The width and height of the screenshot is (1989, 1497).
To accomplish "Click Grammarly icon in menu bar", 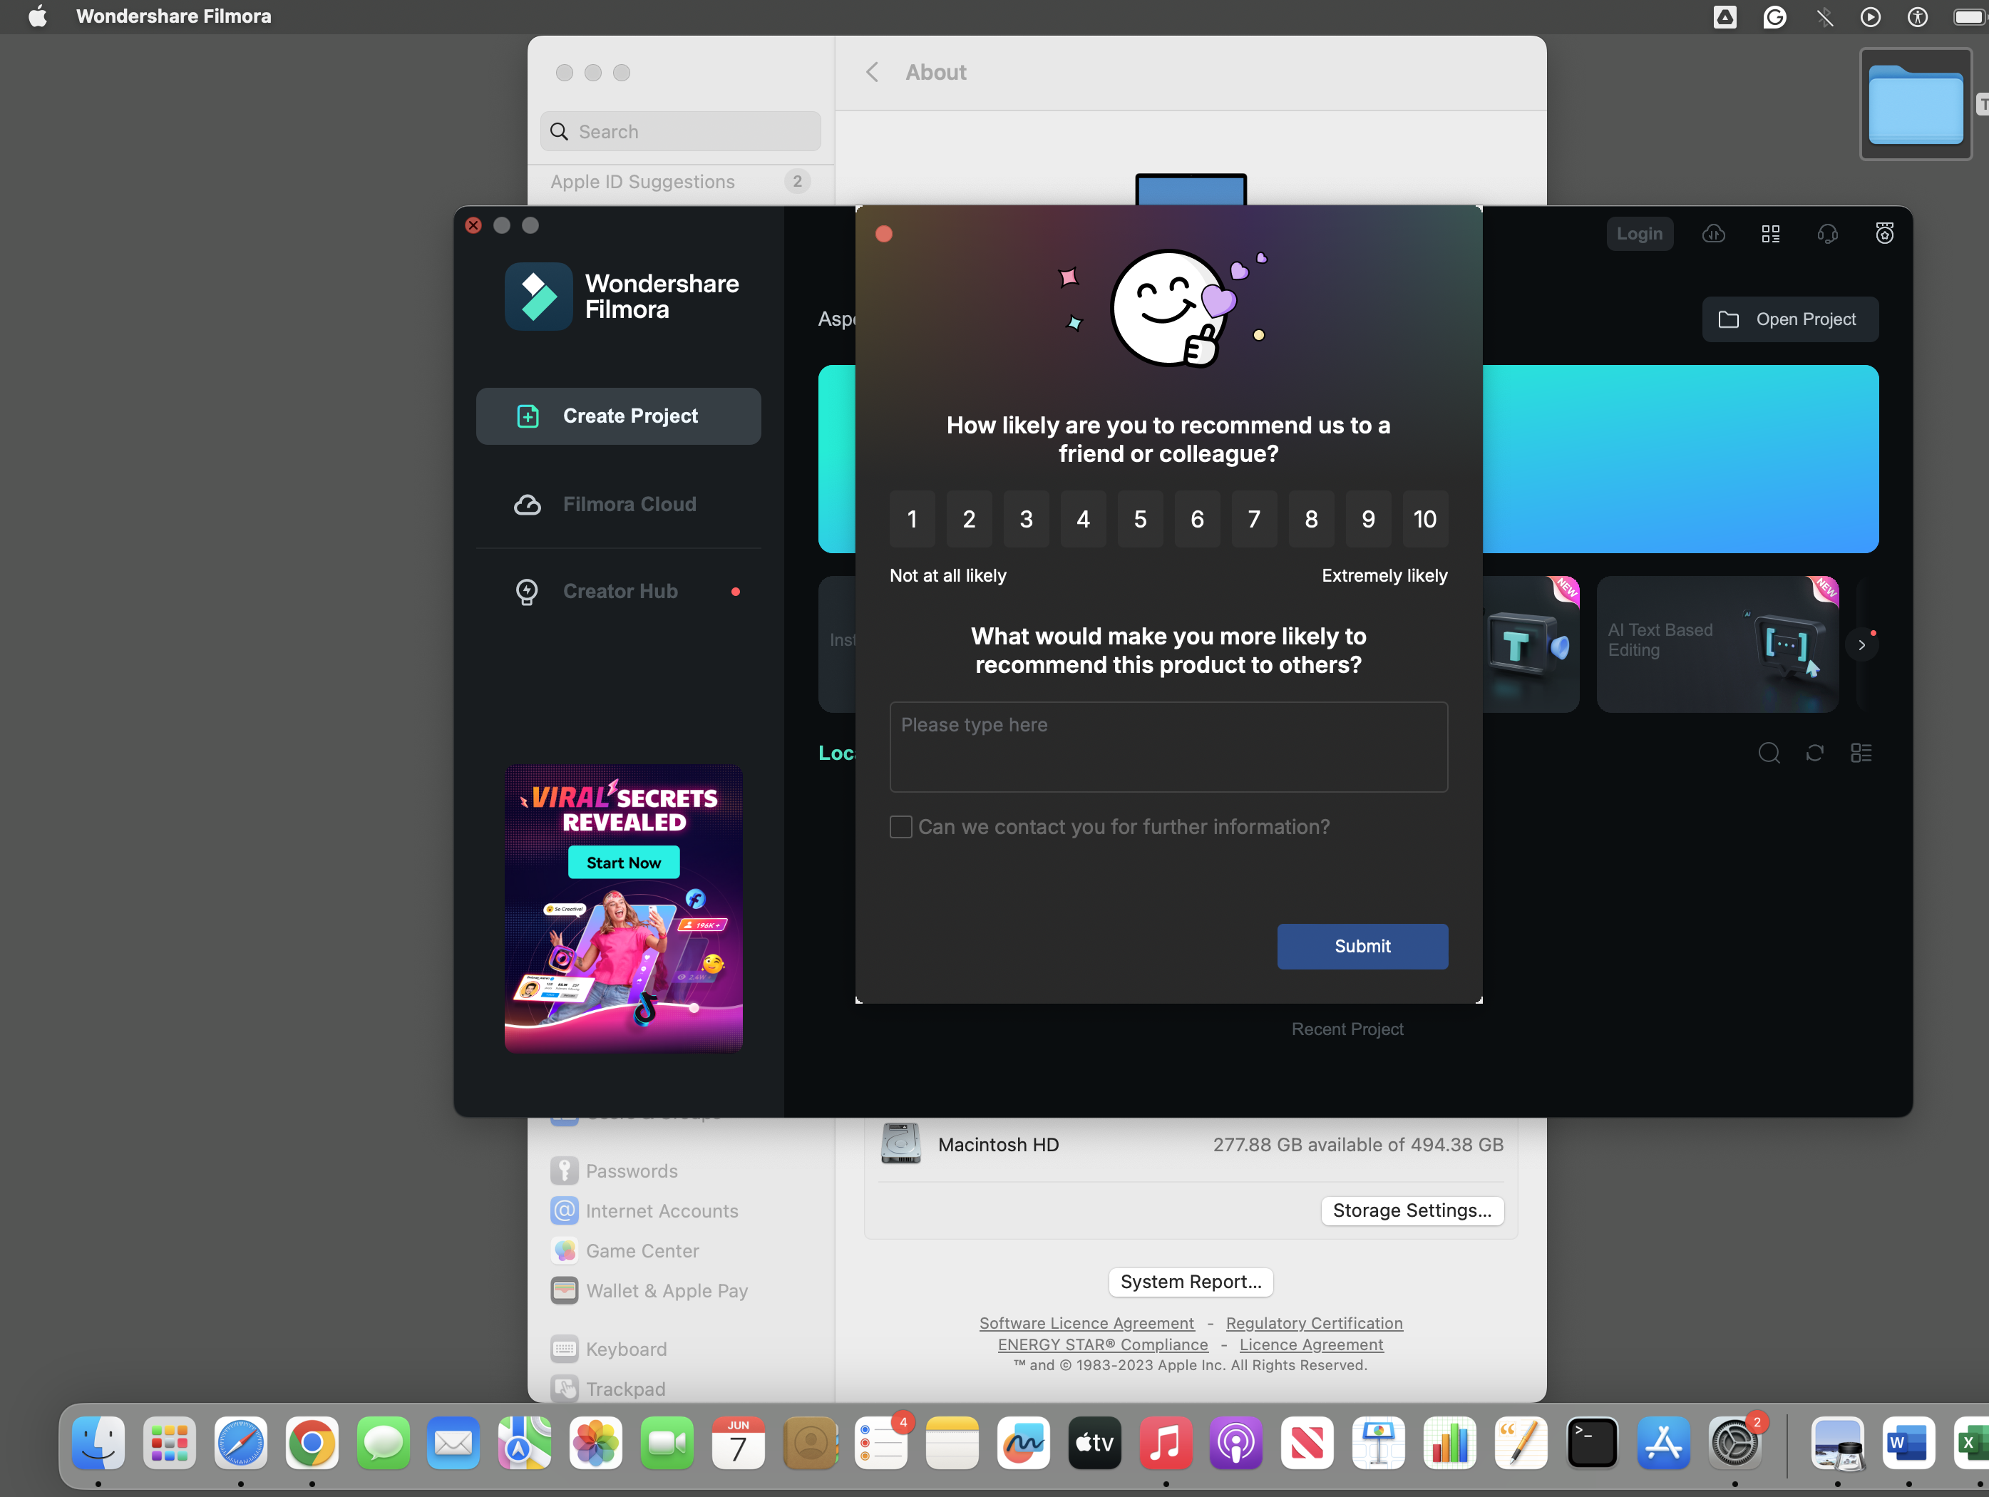I will 1774,16.
